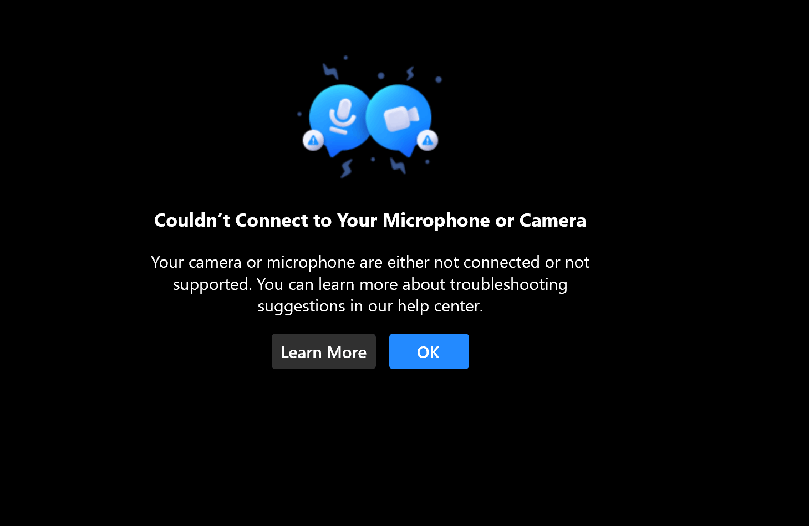Click lightning bolt below the camera bubble

click(398, 165)
